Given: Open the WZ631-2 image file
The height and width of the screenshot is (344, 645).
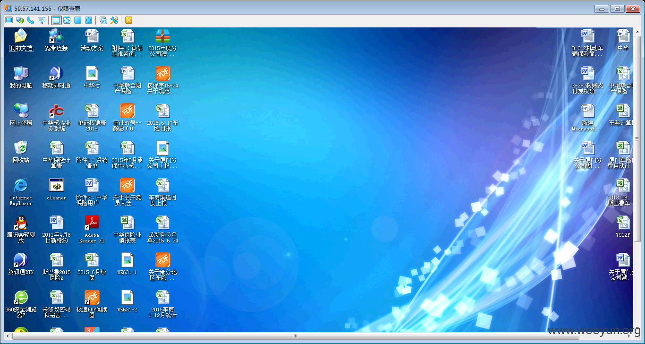Looking at the screenshot, I should [x=127, y=301].
